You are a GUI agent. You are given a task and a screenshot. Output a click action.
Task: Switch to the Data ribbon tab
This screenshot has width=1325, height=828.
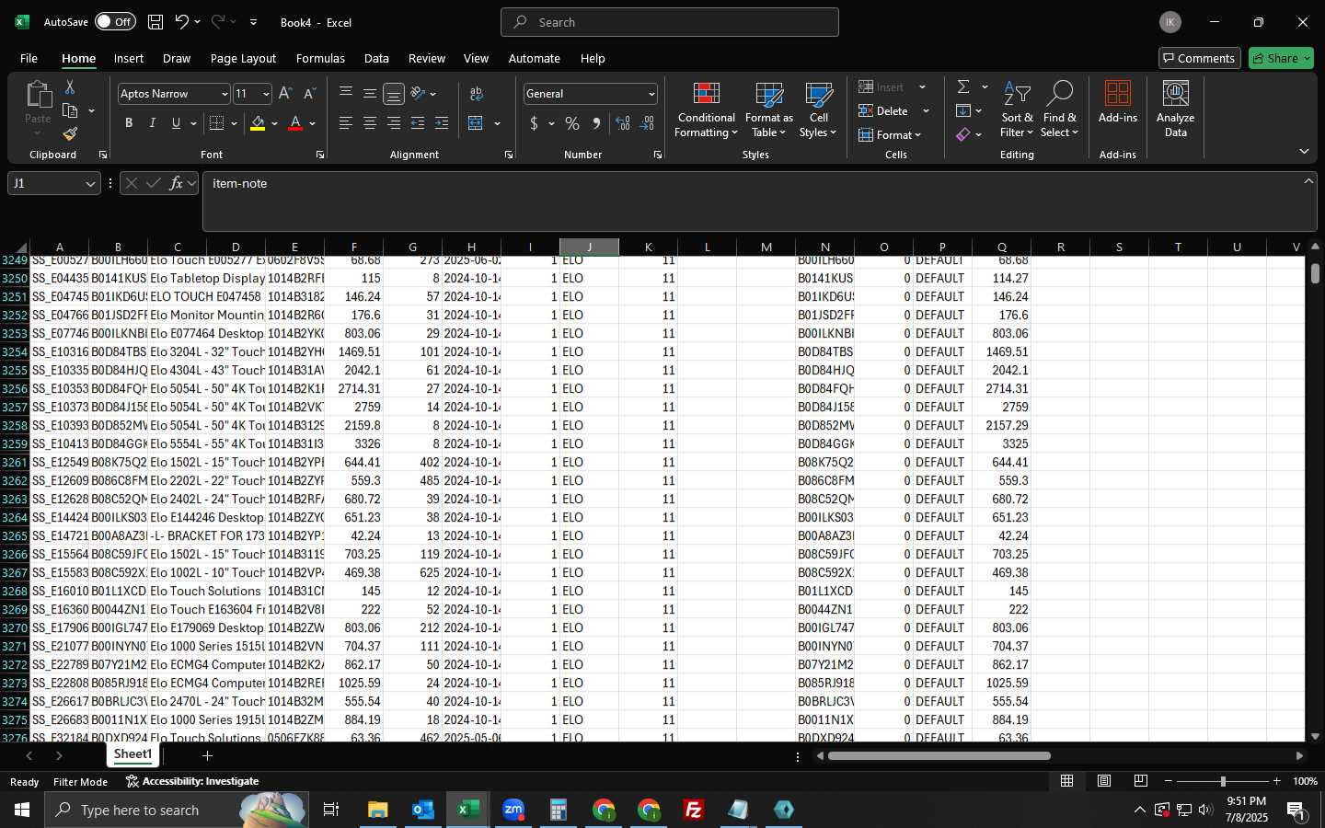(376, 58)
